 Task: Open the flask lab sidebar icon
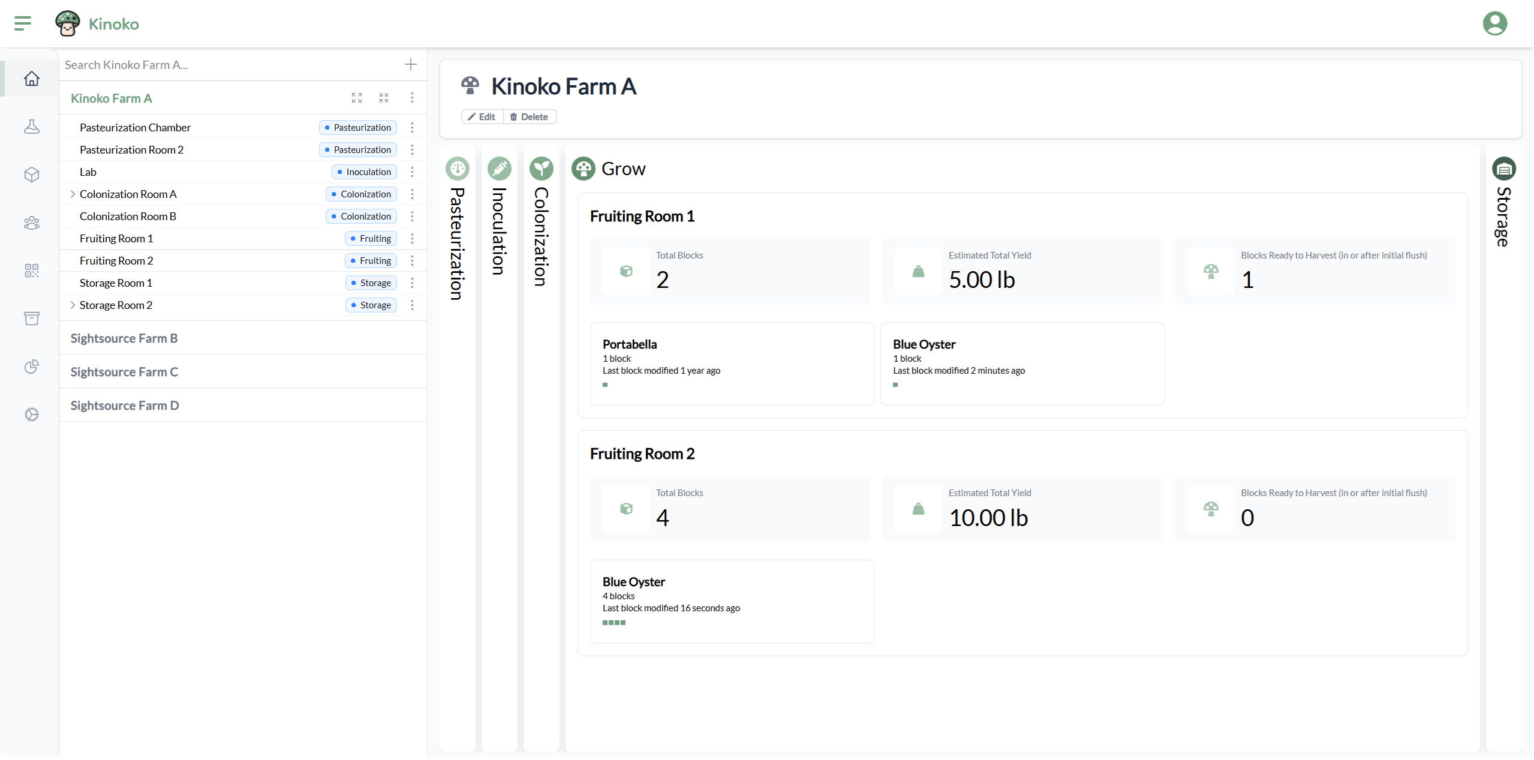click(x=32, y=127)
